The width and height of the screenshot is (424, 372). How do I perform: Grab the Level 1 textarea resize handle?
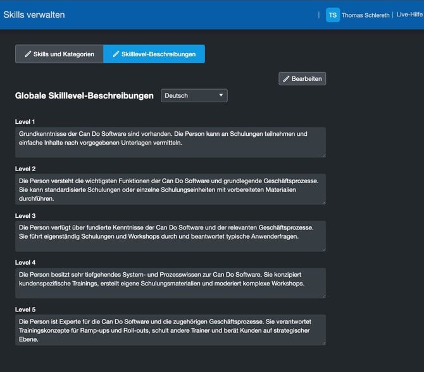click(323, 155)
